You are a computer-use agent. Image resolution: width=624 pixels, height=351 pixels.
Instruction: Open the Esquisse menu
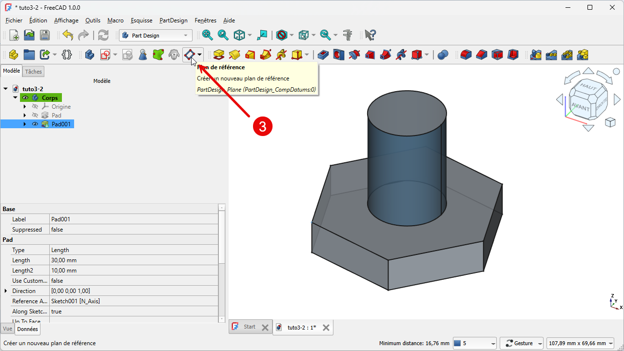point(141,20)
